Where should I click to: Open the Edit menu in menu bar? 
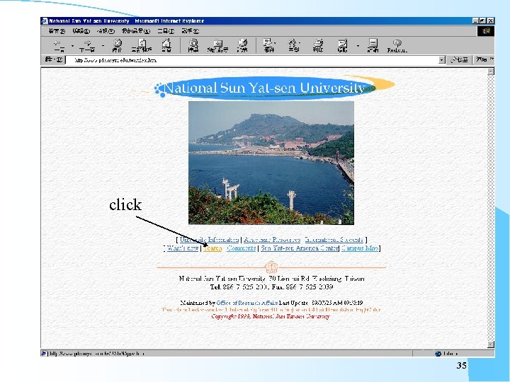[81, 31]
